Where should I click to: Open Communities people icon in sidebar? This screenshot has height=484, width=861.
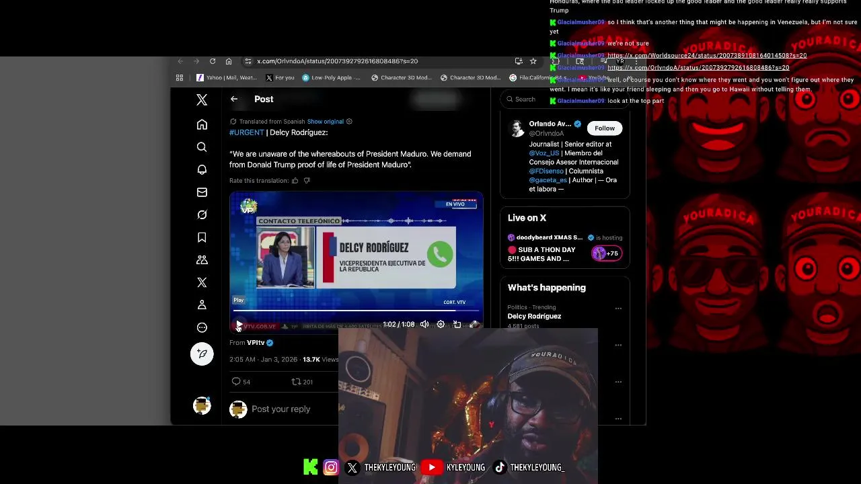[x=202, y=259]
